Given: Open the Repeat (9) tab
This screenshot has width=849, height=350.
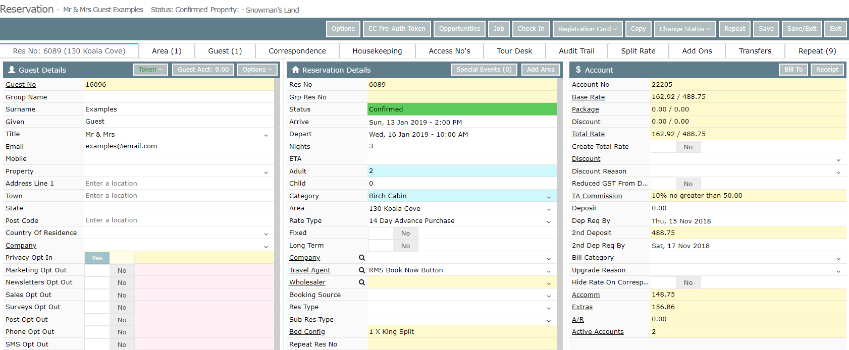Looking at the screenshot, I should pyautogui.click(x=817, y=51).
